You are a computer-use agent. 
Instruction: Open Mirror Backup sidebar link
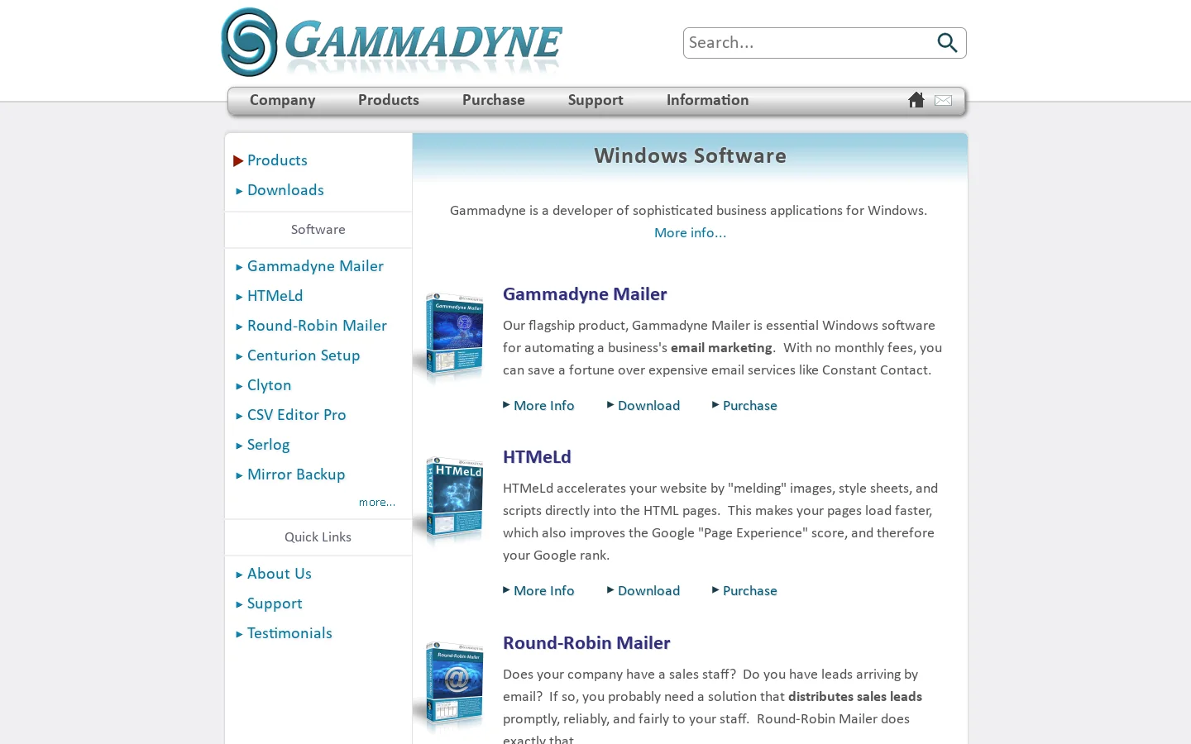tap(296, 475)
